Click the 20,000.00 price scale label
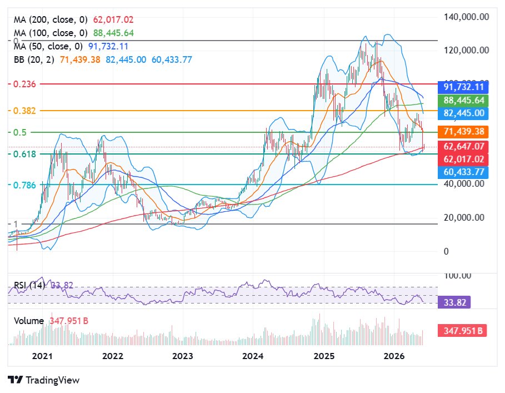 coord(464,217)
